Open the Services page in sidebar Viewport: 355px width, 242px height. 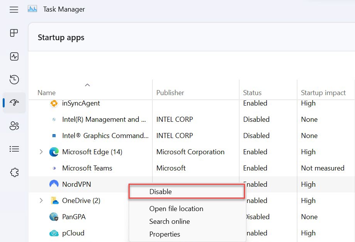click(14, 172)
